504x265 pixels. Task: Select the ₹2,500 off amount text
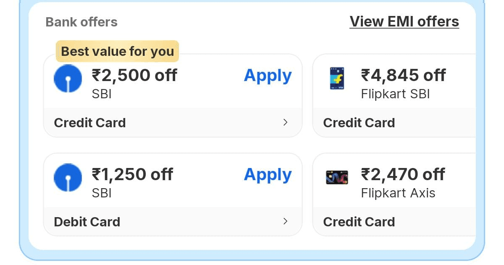click(134, 76)
